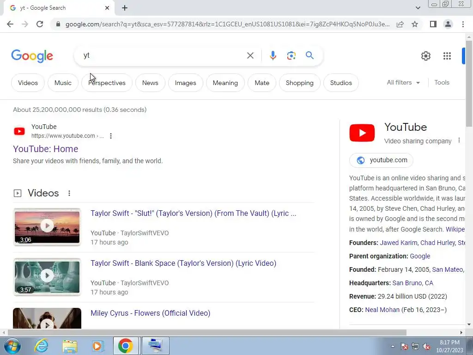
Task: Click the youtube.com button in knowledge panel
Action: pyautogui.click(x=381, y=160)
